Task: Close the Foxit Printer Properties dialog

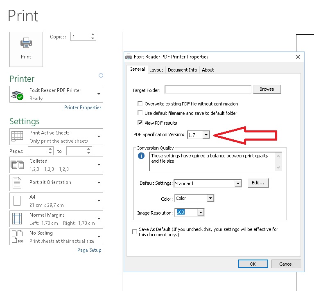Action: pos(298,57)
